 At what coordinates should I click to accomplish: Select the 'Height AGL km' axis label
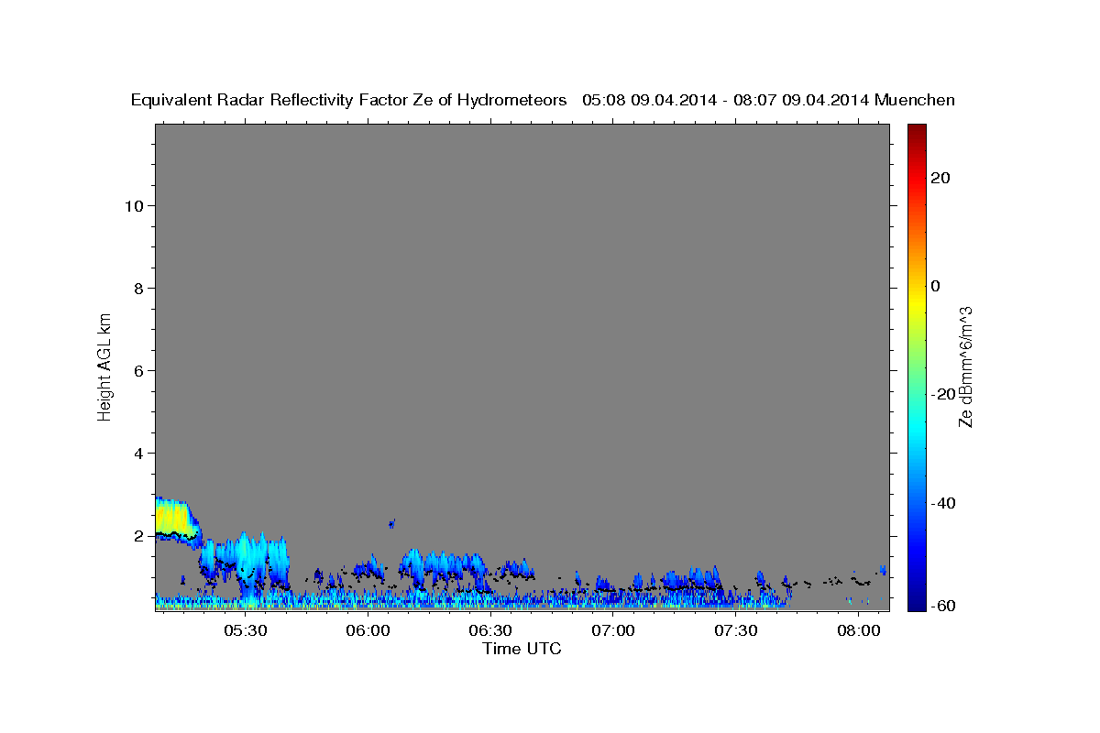click(x=104, y=366)
